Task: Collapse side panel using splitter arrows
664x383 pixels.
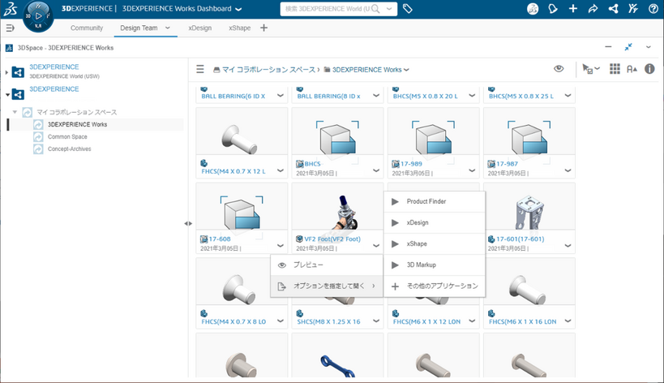Action: click(188, 223)
